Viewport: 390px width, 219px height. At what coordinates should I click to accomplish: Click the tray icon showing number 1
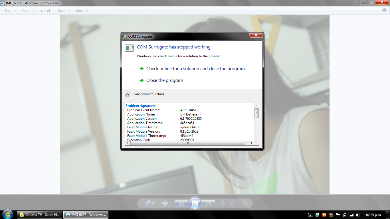pos(331,215)
